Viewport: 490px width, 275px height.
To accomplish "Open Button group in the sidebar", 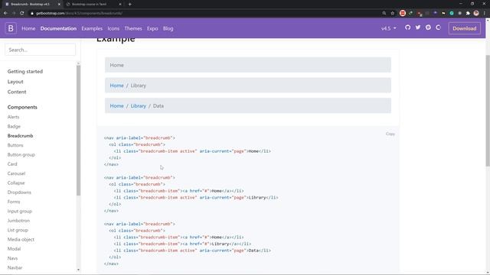I will click(x=21, y=154).
